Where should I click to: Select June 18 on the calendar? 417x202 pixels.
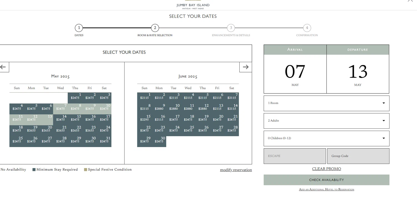tap(188, 120)
